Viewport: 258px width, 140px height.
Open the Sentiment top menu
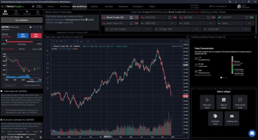pyautogui.click(x=123, y=7)
